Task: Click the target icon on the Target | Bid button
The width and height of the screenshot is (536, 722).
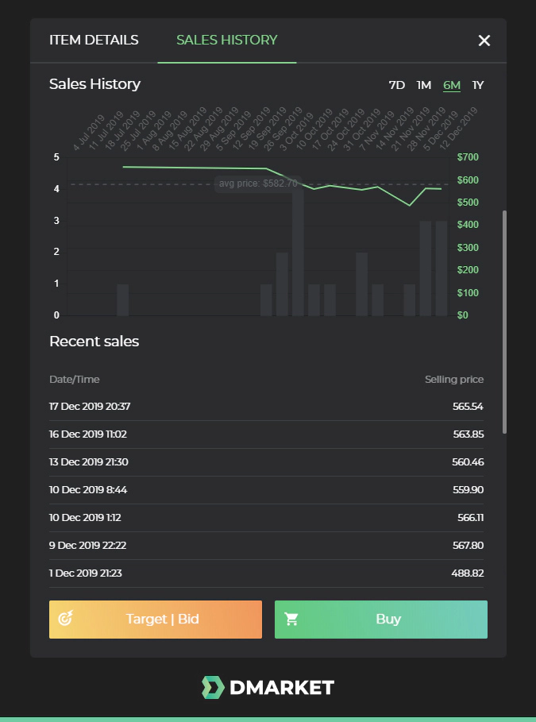Action: pyautogui.click(x=67, y=620)
